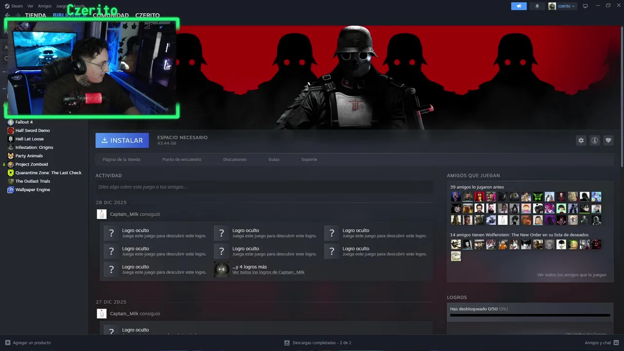Switch to Big Picture mode via monitor icon
The height and width of the screenshot is (351, 624).
point(585,6)
